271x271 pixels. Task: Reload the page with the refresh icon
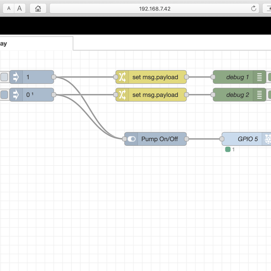point(253,8)
